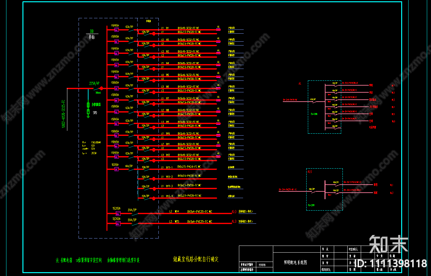Click the vertical YJV22 incoming cable label
This screenshot has height=276, width=431.
pyautogui.click(x=63, y=114)
